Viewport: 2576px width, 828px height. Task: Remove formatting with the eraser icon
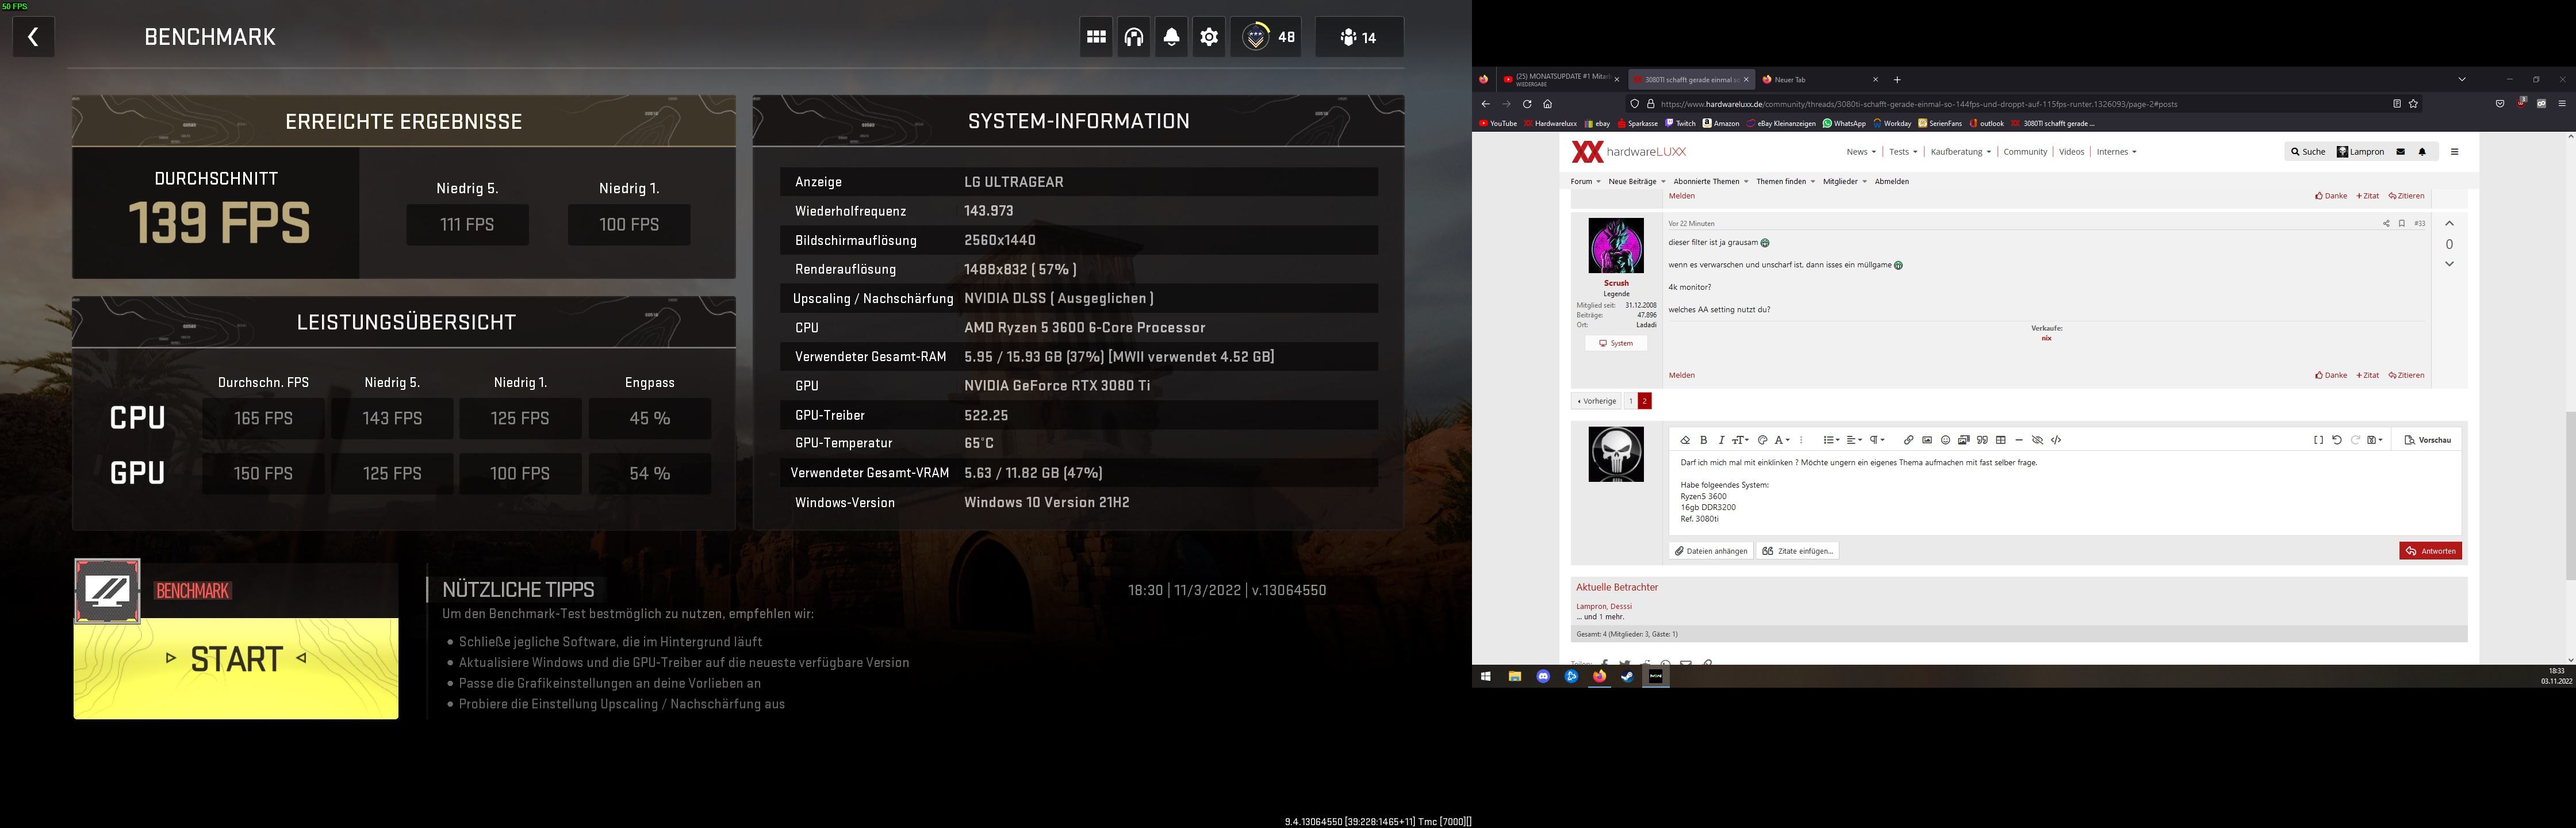[1685, 440]
